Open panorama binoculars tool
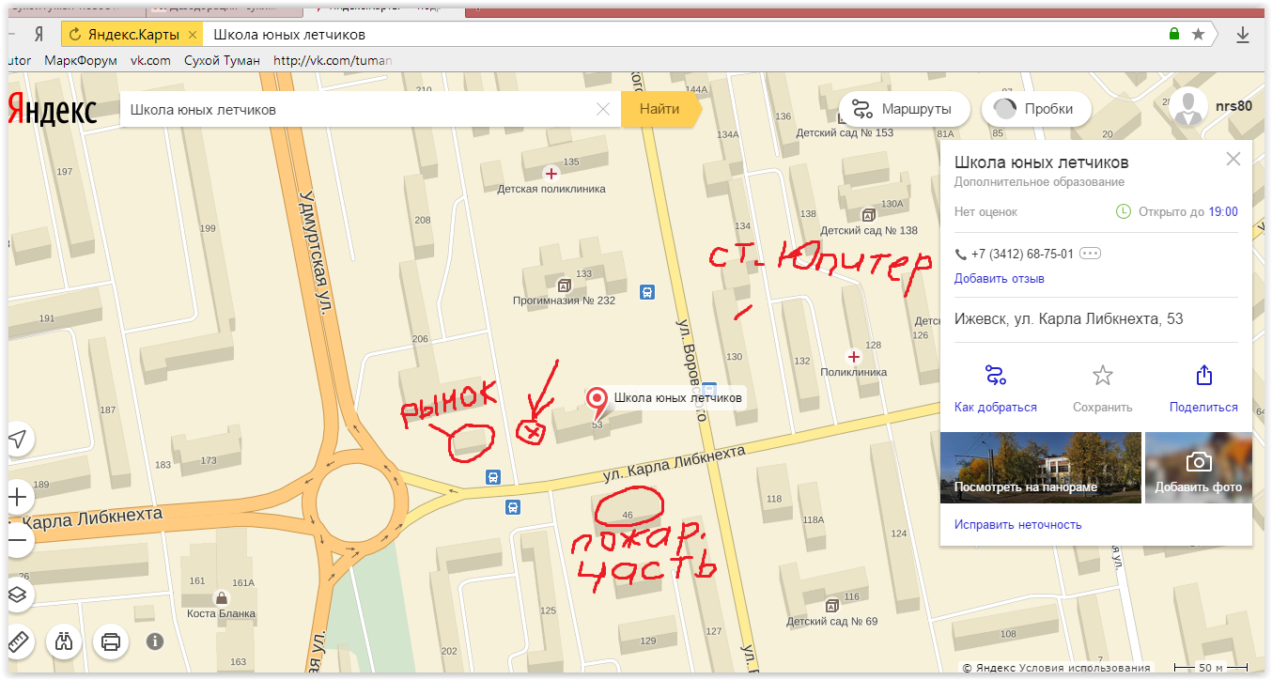 tap(64, 642)
